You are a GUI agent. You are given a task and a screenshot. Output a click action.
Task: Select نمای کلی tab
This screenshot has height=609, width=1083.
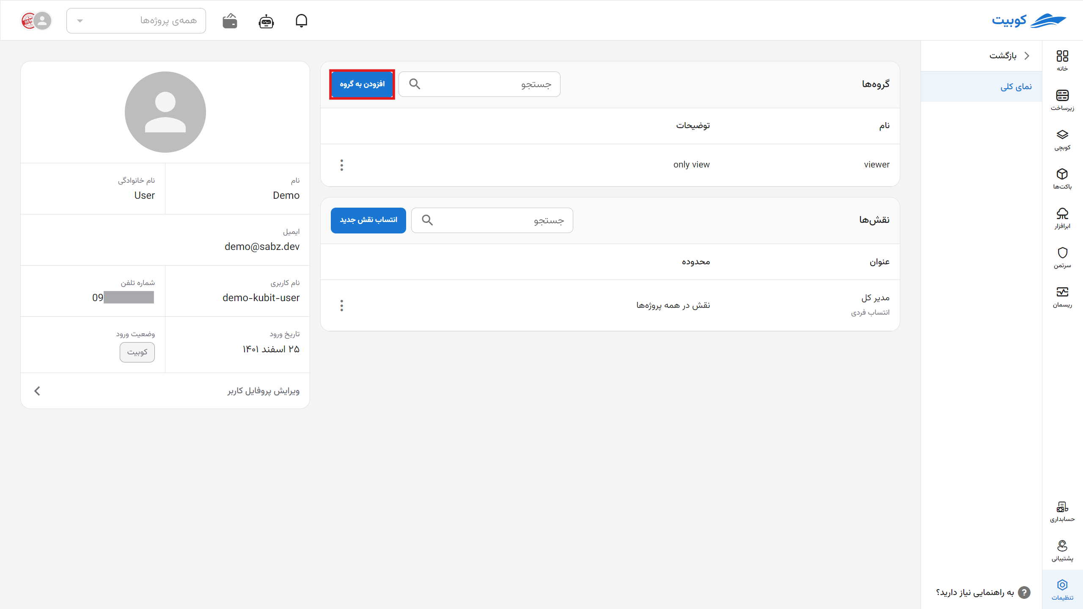(x=981, y=86)
